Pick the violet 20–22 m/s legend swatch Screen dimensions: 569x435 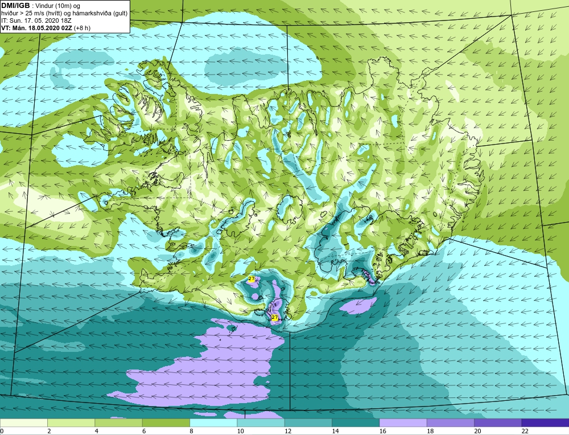[498, 422]
